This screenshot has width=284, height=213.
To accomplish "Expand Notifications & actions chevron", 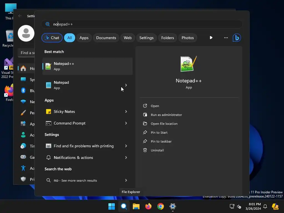I will (126, 158).
